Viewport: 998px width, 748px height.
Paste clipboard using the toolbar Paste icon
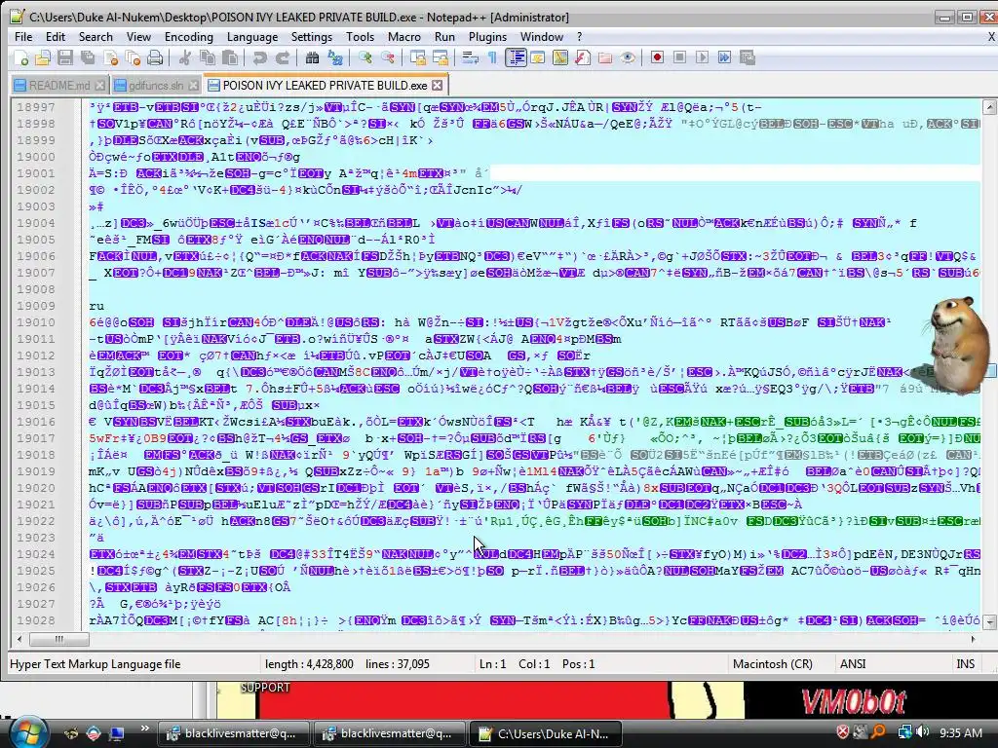click(230, 57)
